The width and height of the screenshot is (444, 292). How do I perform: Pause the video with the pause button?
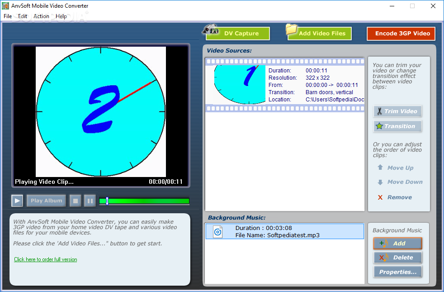pyautogui.click(x=90, y=201)
